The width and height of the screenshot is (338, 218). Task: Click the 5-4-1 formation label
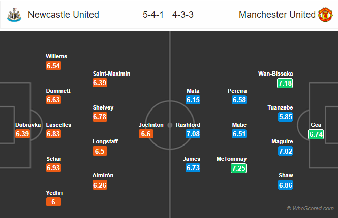tap(153, 15)
